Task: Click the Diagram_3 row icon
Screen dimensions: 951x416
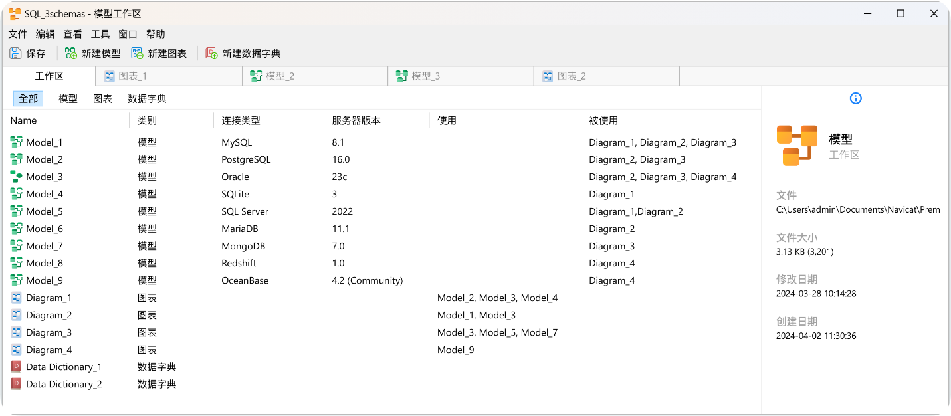Action: 17,332
